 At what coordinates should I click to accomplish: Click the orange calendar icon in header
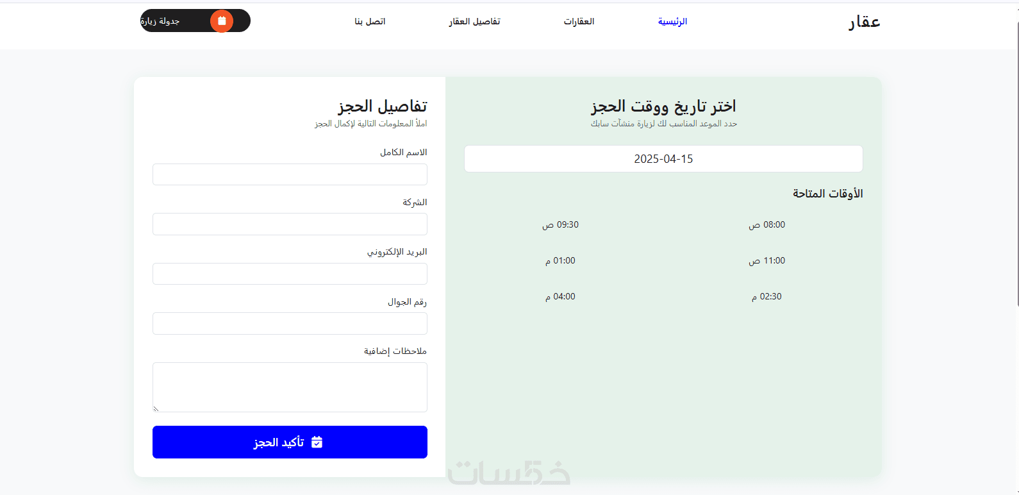click(x=222, y=21)
